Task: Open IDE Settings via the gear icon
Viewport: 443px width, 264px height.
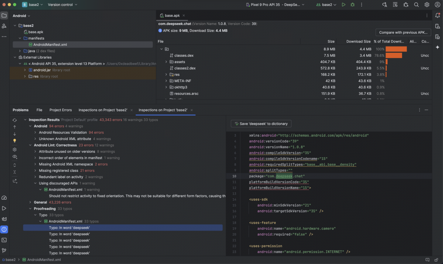Action: (x=427, y=5)
